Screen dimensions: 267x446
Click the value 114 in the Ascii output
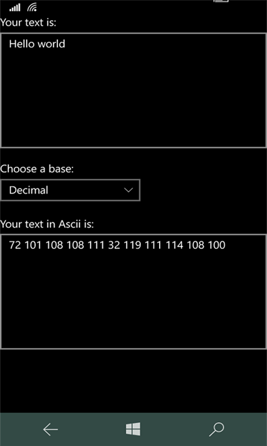point(175,245)
